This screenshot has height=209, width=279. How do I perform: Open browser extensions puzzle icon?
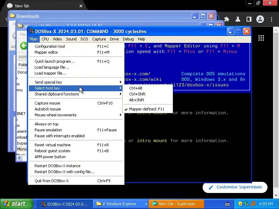227,19
